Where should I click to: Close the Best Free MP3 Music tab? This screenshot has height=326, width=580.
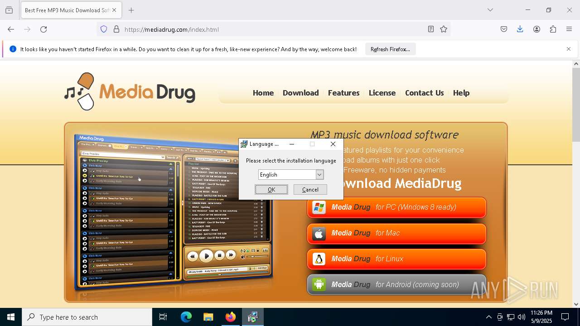pyautogui.click(x=114, y=10)
